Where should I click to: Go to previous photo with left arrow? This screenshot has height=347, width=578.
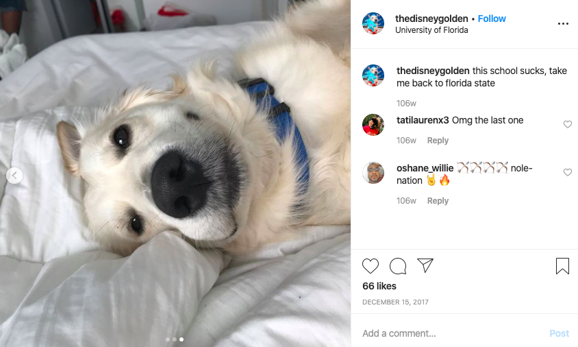click(x=14, y=176)
